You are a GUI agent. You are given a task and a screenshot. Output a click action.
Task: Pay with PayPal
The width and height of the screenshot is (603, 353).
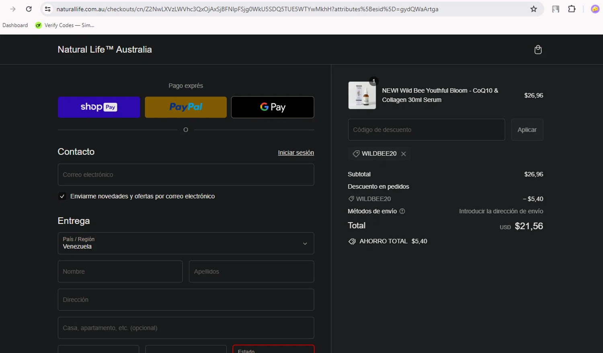pos(186,107)
